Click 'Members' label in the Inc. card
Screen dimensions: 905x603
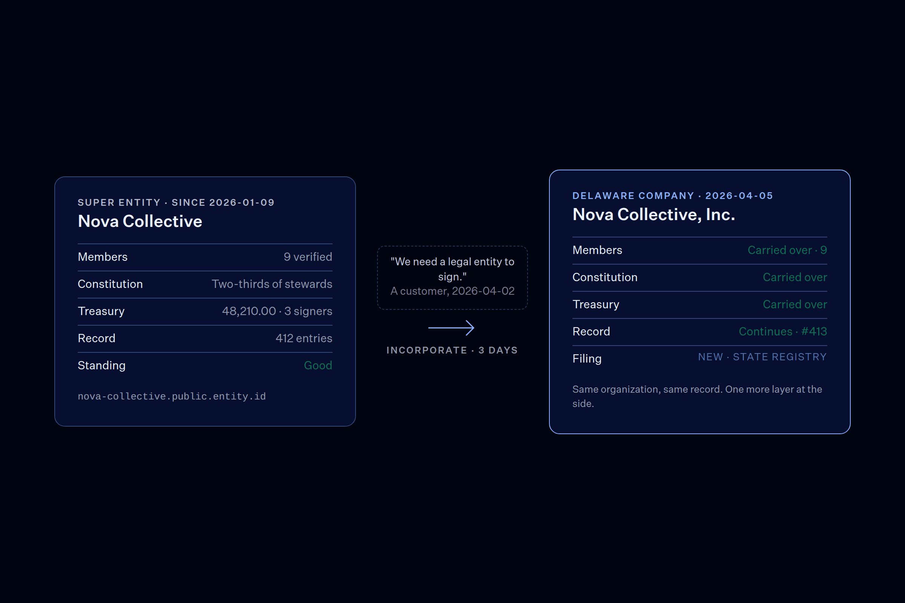597,250
